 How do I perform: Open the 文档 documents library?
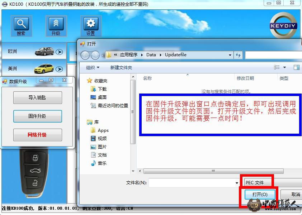pos(98,155)
